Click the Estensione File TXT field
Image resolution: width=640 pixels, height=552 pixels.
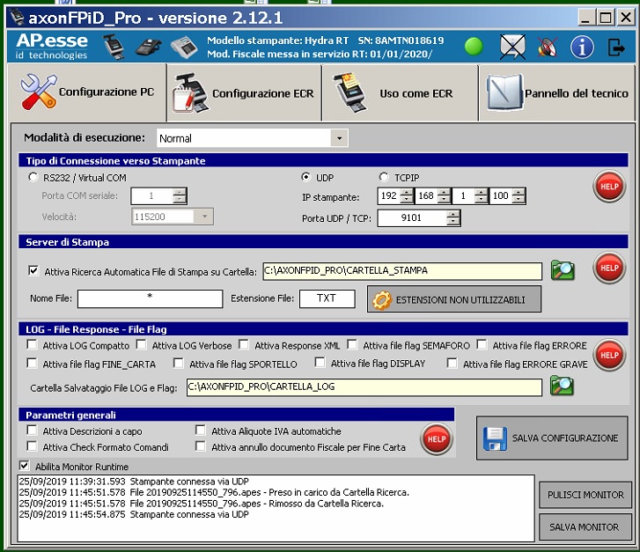[327, 298]
